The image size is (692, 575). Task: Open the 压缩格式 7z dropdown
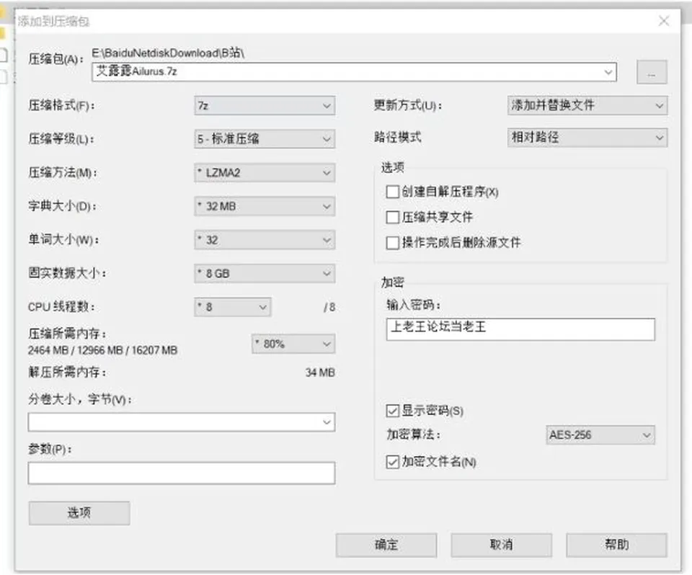265,106
